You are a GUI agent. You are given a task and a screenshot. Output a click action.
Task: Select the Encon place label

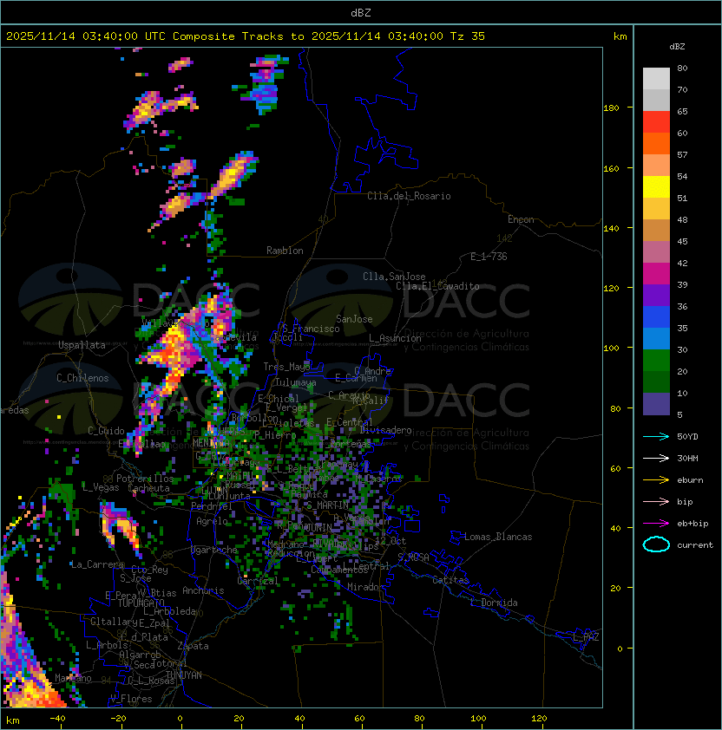point(521,219)
